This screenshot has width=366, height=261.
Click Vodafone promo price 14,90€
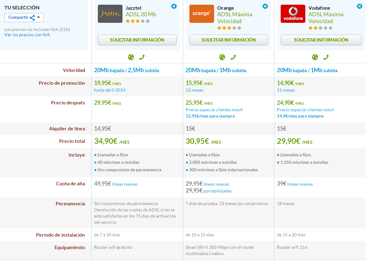[x=290, y=83]
